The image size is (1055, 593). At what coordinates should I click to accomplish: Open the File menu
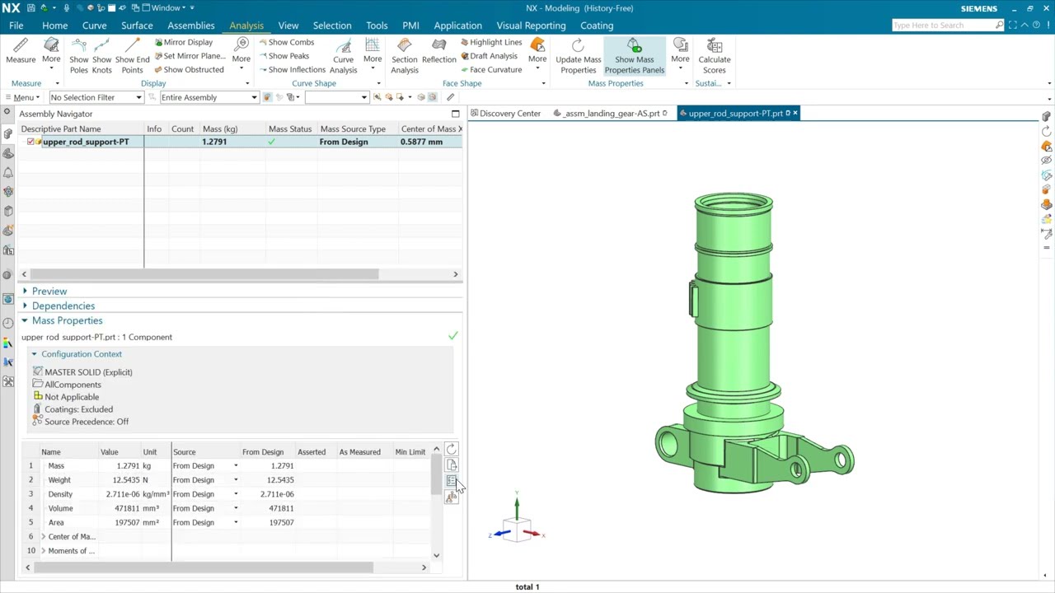coord(16,26)
